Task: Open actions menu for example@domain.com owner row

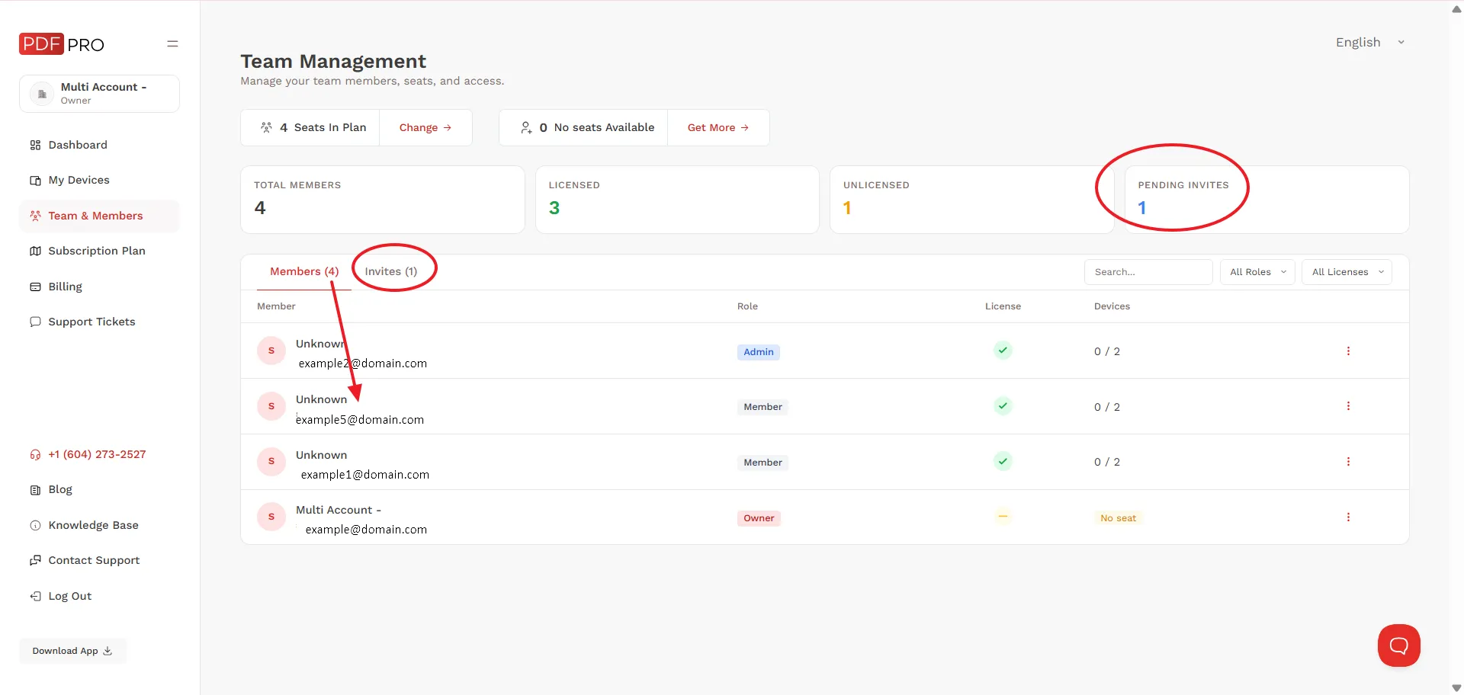Action: coord(1348,517)
